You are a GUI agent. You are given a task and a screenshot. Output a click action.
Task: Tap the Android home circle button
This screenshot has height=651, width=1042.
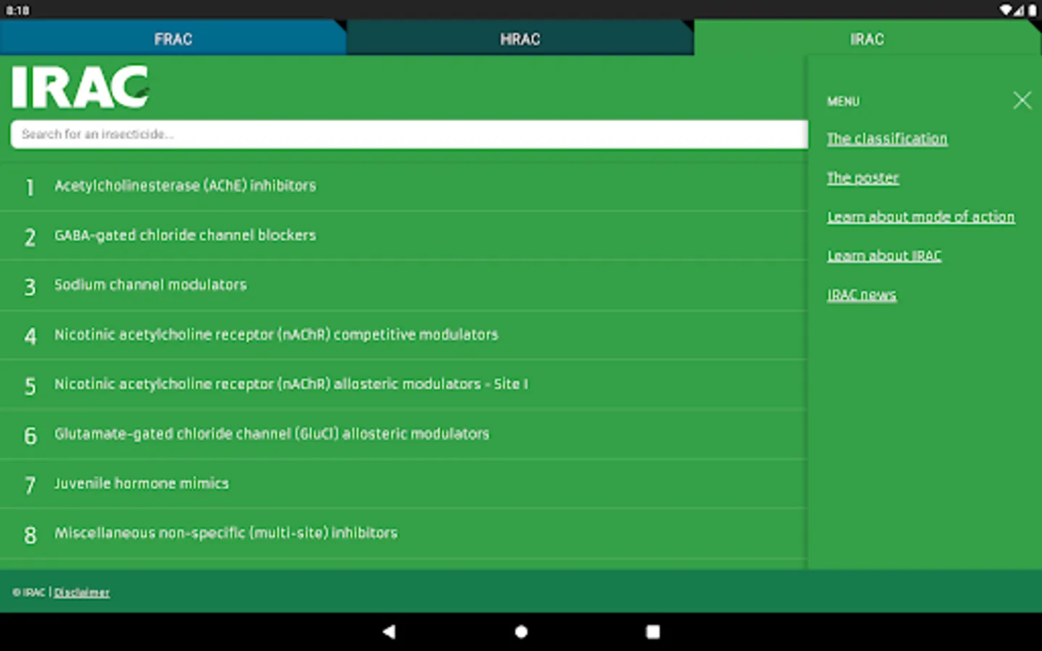[521, 631]
